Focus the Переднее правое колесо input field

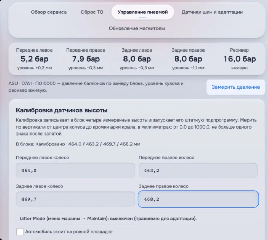click(x=198, y=170)
